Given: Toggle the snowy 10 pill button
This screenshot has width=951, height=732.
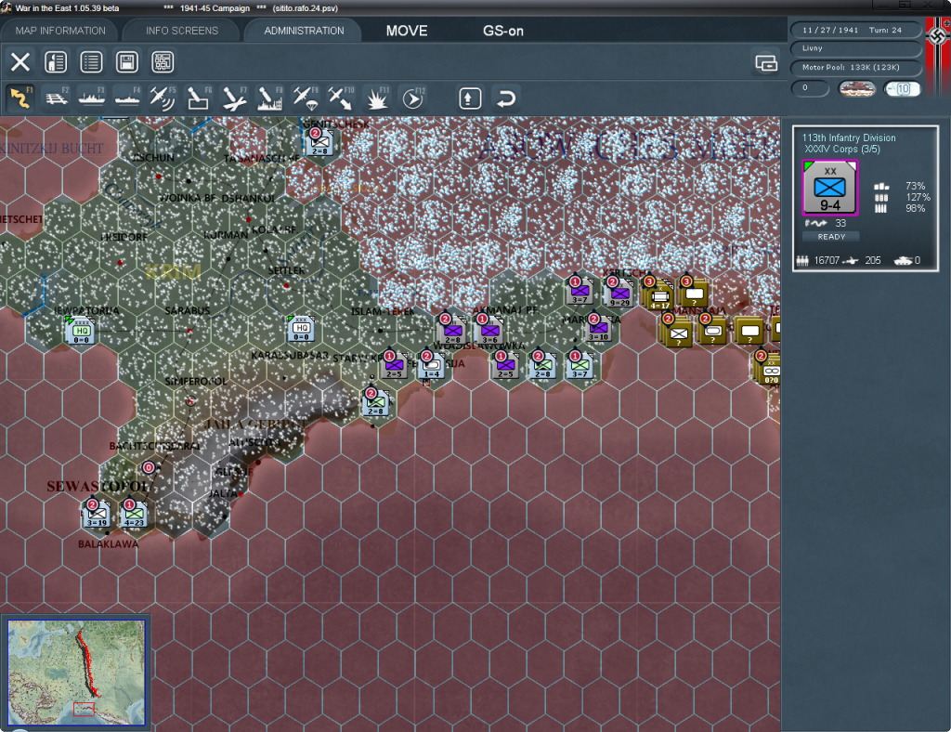Looking at the screenshot, I should [902, 88].
